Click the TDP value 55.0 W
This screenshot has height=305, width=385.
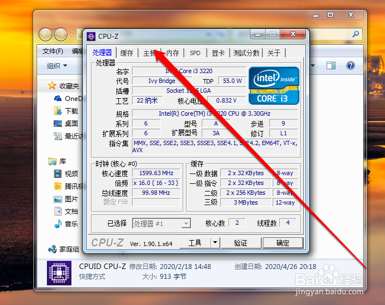232,81
